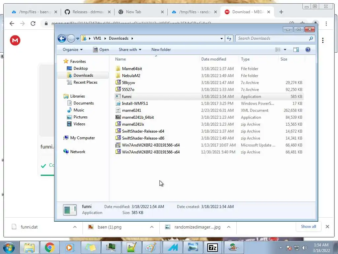Click the Change your view icon
This screenshot has width=338, height=254.
[x=278, y=50]
